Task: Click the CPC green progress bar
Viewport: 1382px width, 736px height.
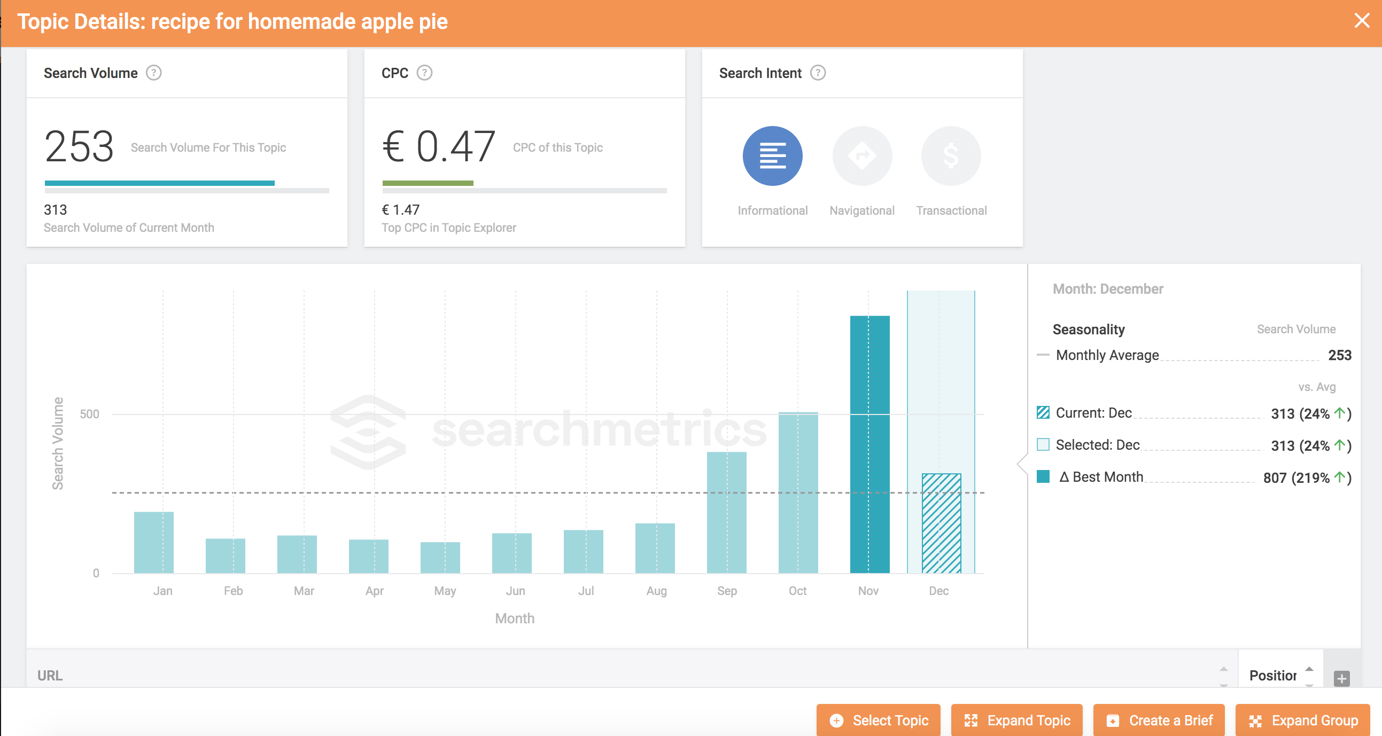Action: (x=428, y=183)
